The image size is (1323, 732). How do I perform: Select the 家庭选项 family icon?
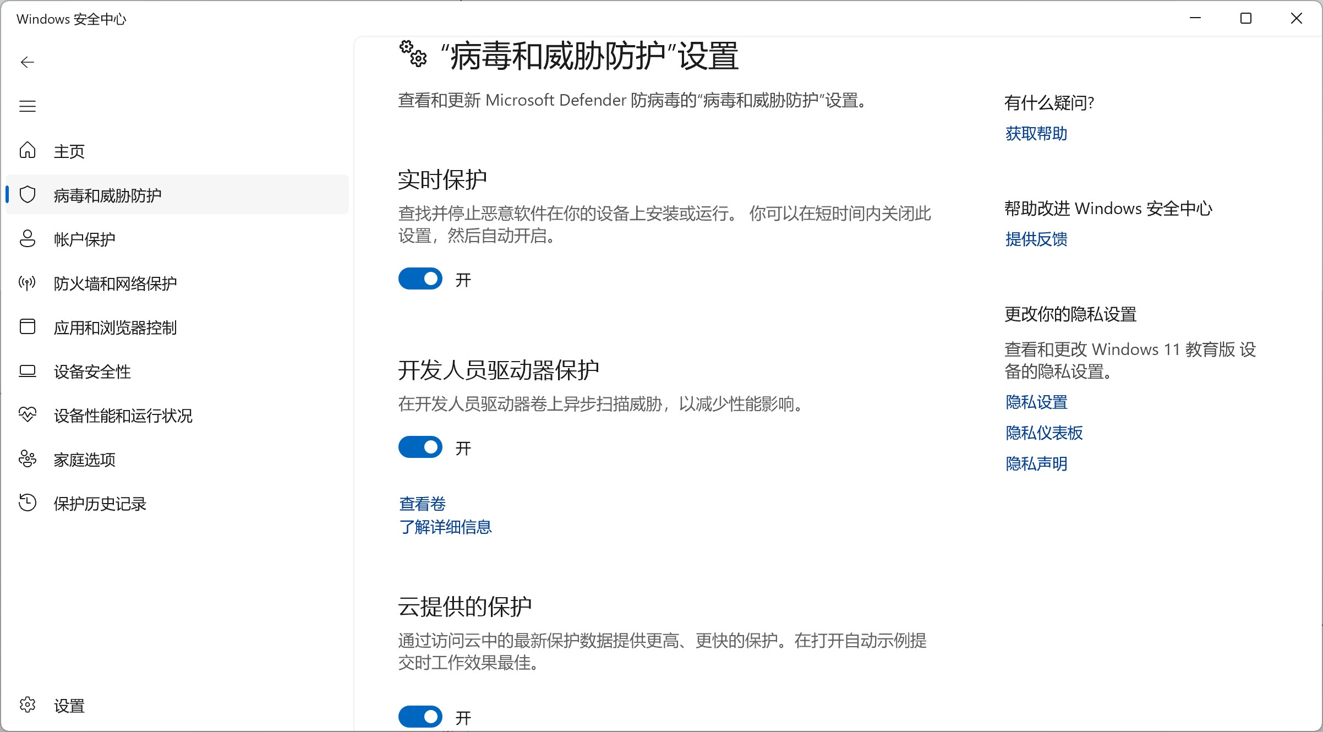point(28,459)
